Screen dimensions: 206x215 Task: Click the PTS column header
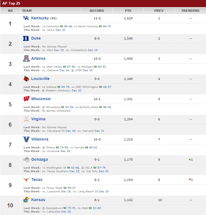[128, 11]
